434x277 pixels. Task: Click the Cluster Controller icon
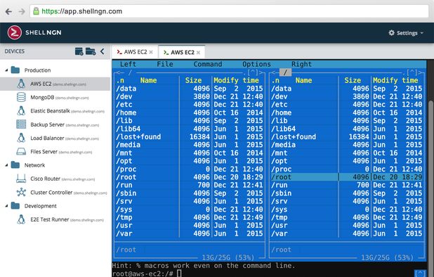tap(21, 192)
